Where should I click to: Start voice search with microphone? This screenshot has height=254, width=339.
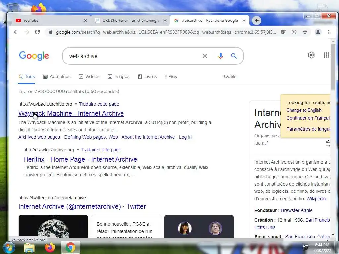tap(220, 56)
